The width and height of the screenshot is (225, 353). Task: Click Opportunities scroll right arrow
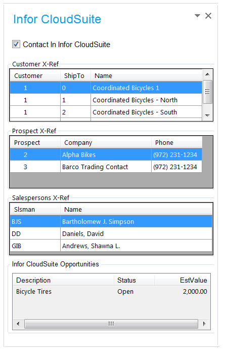pos(204,324)
